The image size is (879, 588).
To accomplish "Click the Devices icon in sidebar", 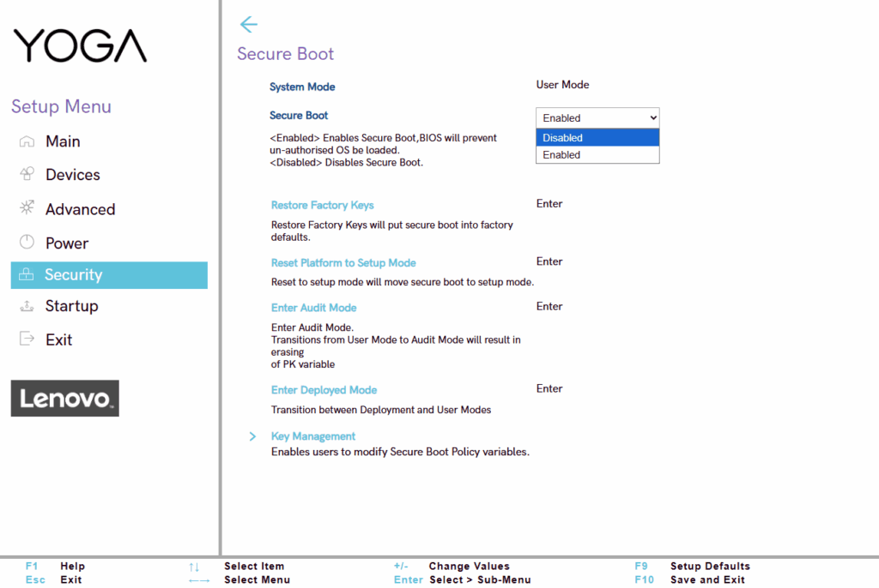I will pyautogui.click(x=27, y=175).
